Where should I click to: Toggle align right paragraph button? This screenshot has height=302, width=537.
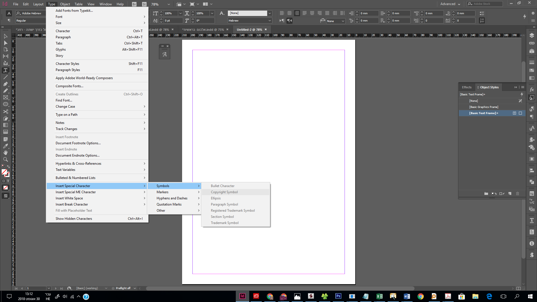[297, 13]
